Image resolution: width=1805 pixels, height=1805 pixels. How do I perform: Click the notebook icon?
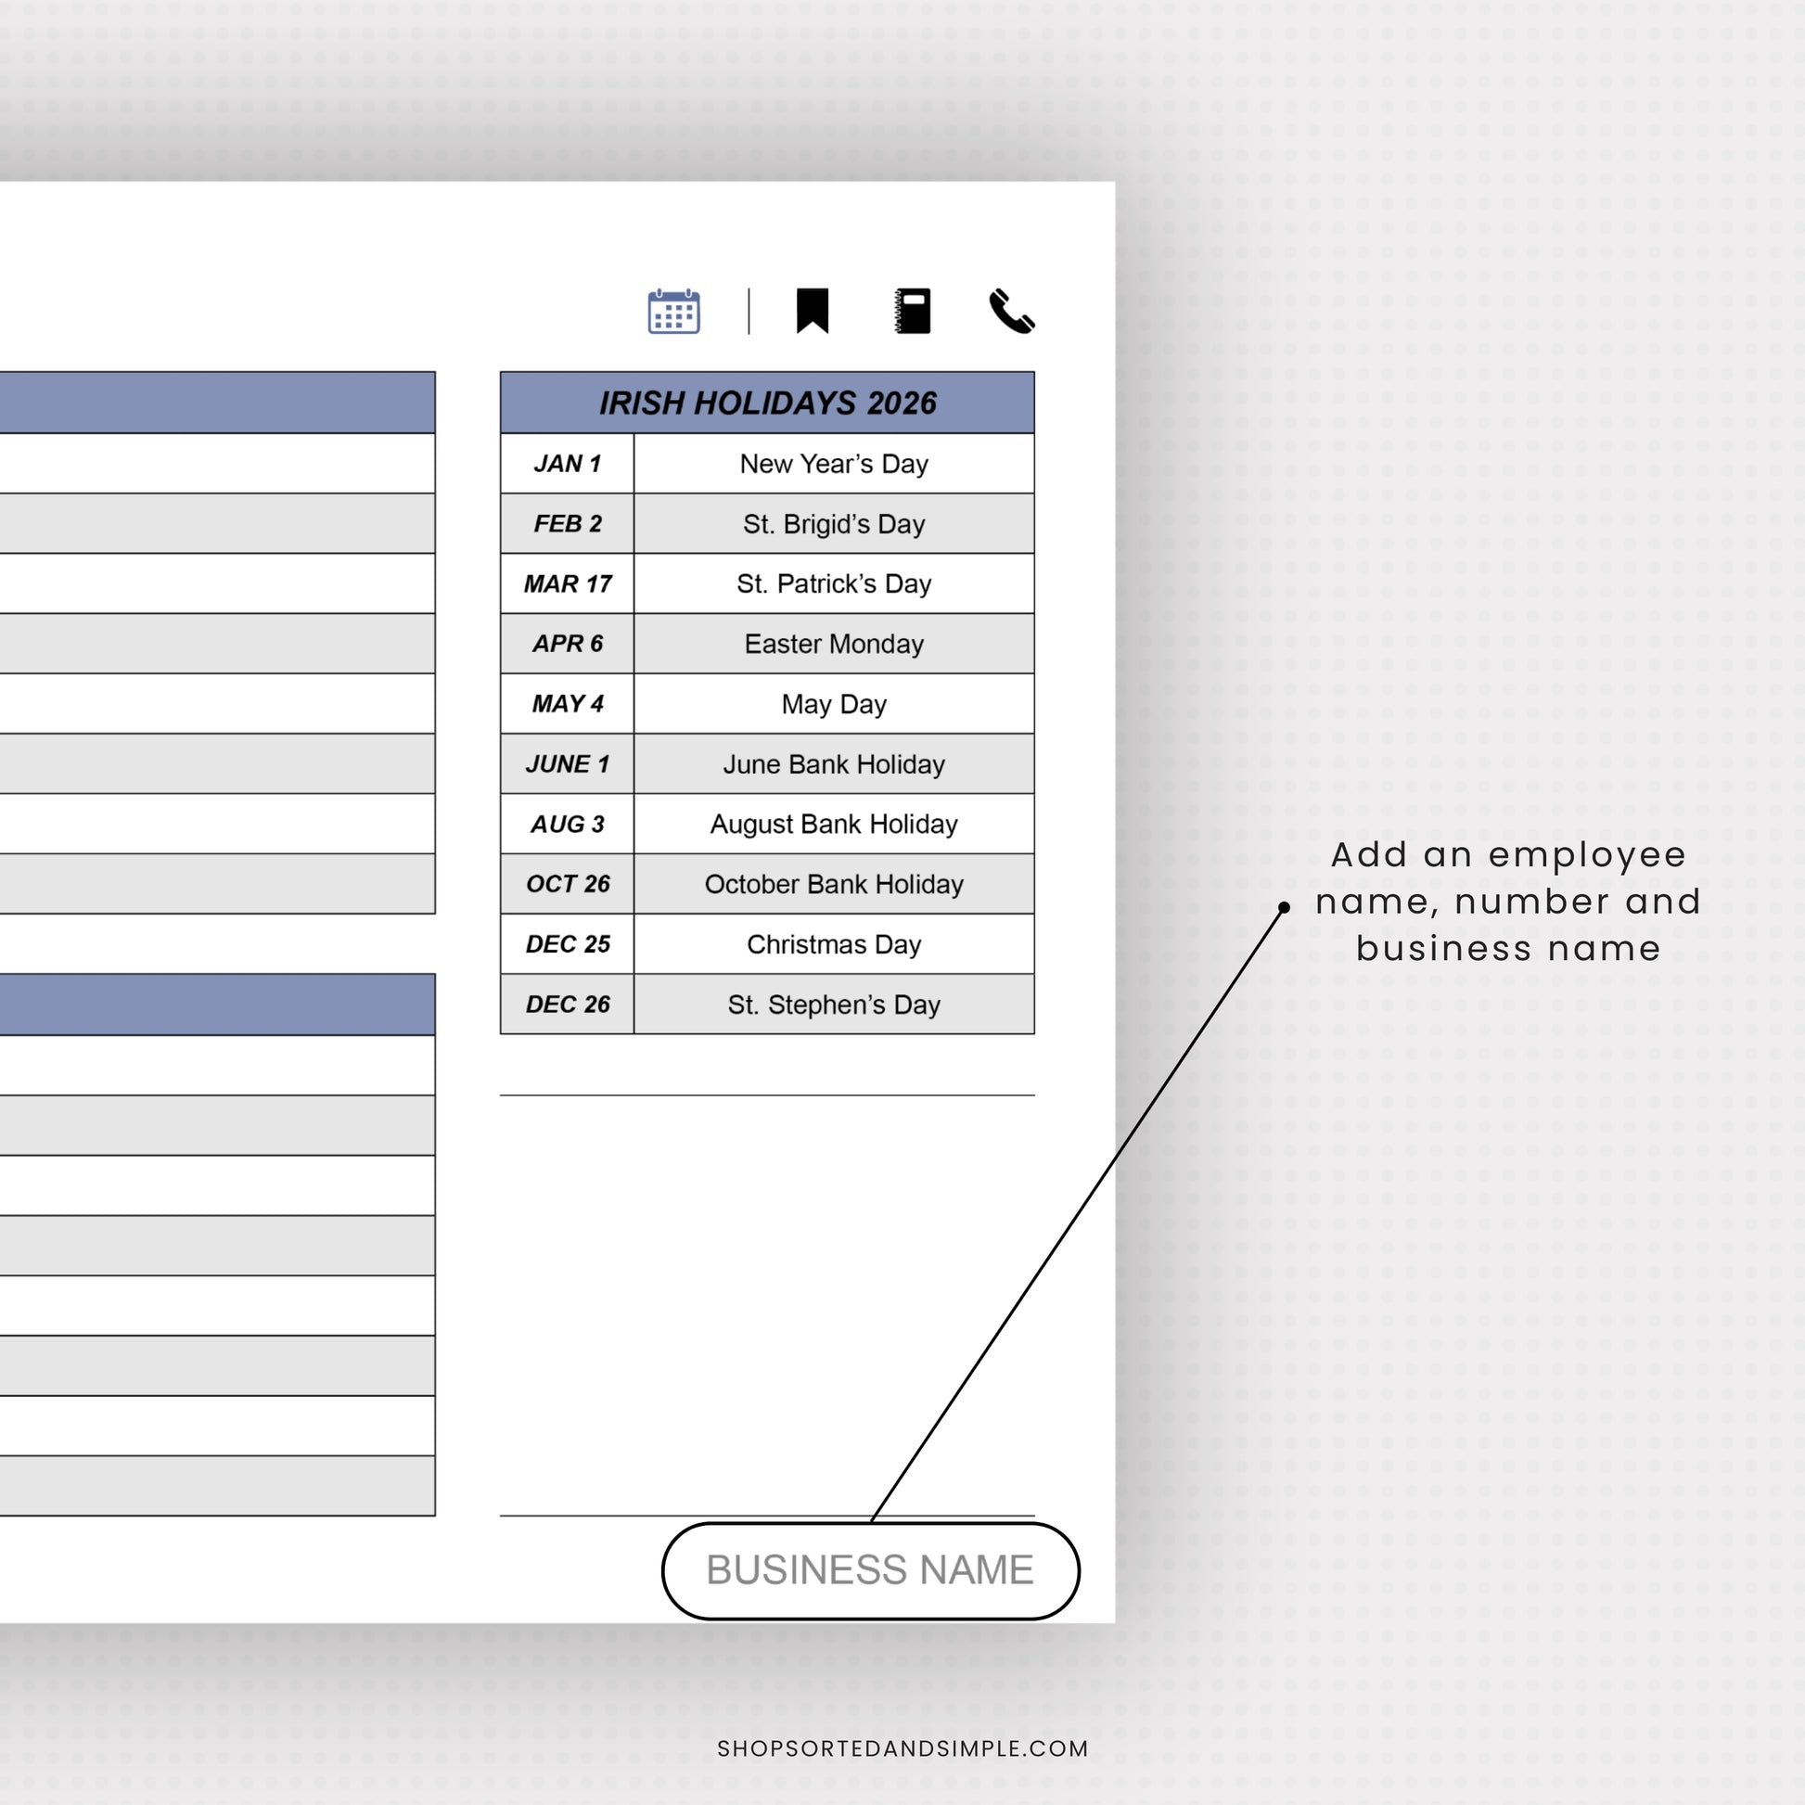click(913, 311)
